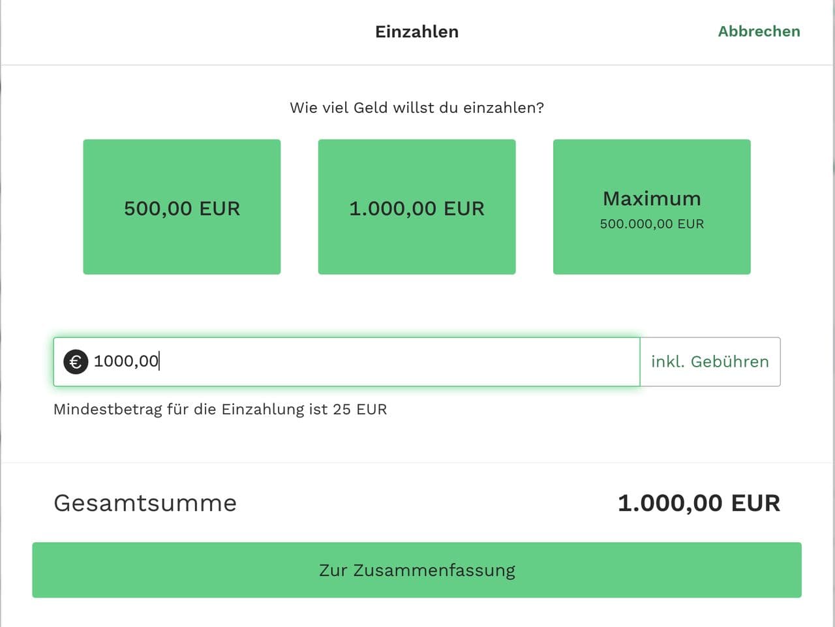Image resolution: width=835 pixels, height=627 pixels.
Task: Click the euro currency icon in amount field
Action: click(x=76, y=361)
